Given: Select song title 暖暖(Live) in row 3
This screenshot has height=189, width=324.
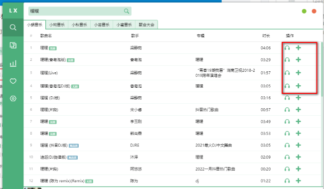Looking at the screenshot, I should pos(49,73).
